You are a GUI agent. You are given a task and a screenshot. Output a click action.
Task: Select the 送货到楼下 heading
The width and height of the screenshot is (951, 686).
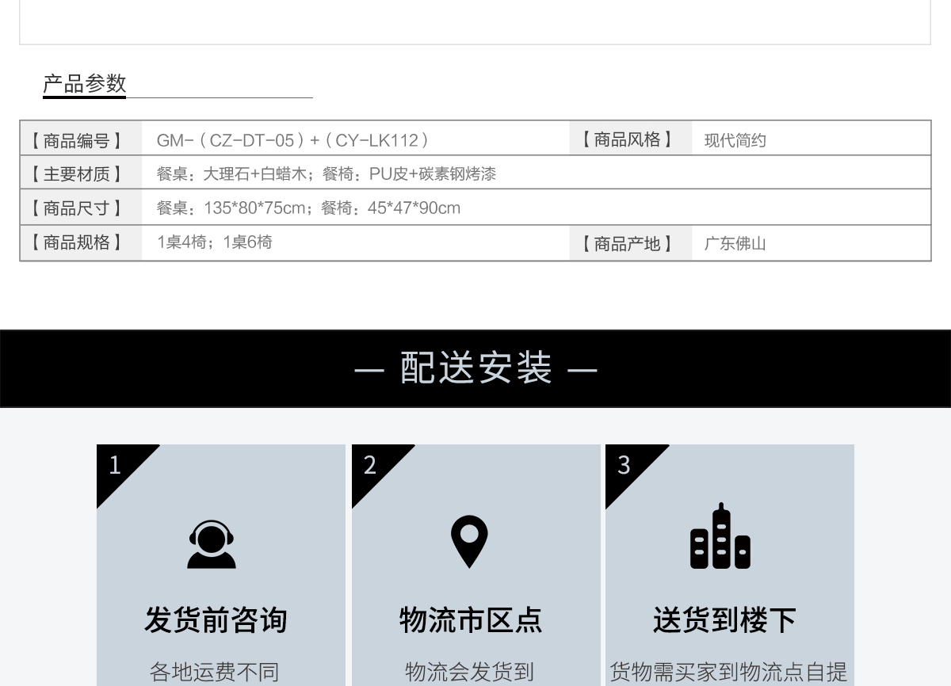(x=724, y=620)
